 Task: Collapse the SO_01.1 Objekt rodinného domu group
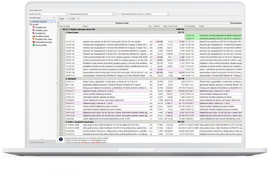pyautogui.click(x=61, y=29)
